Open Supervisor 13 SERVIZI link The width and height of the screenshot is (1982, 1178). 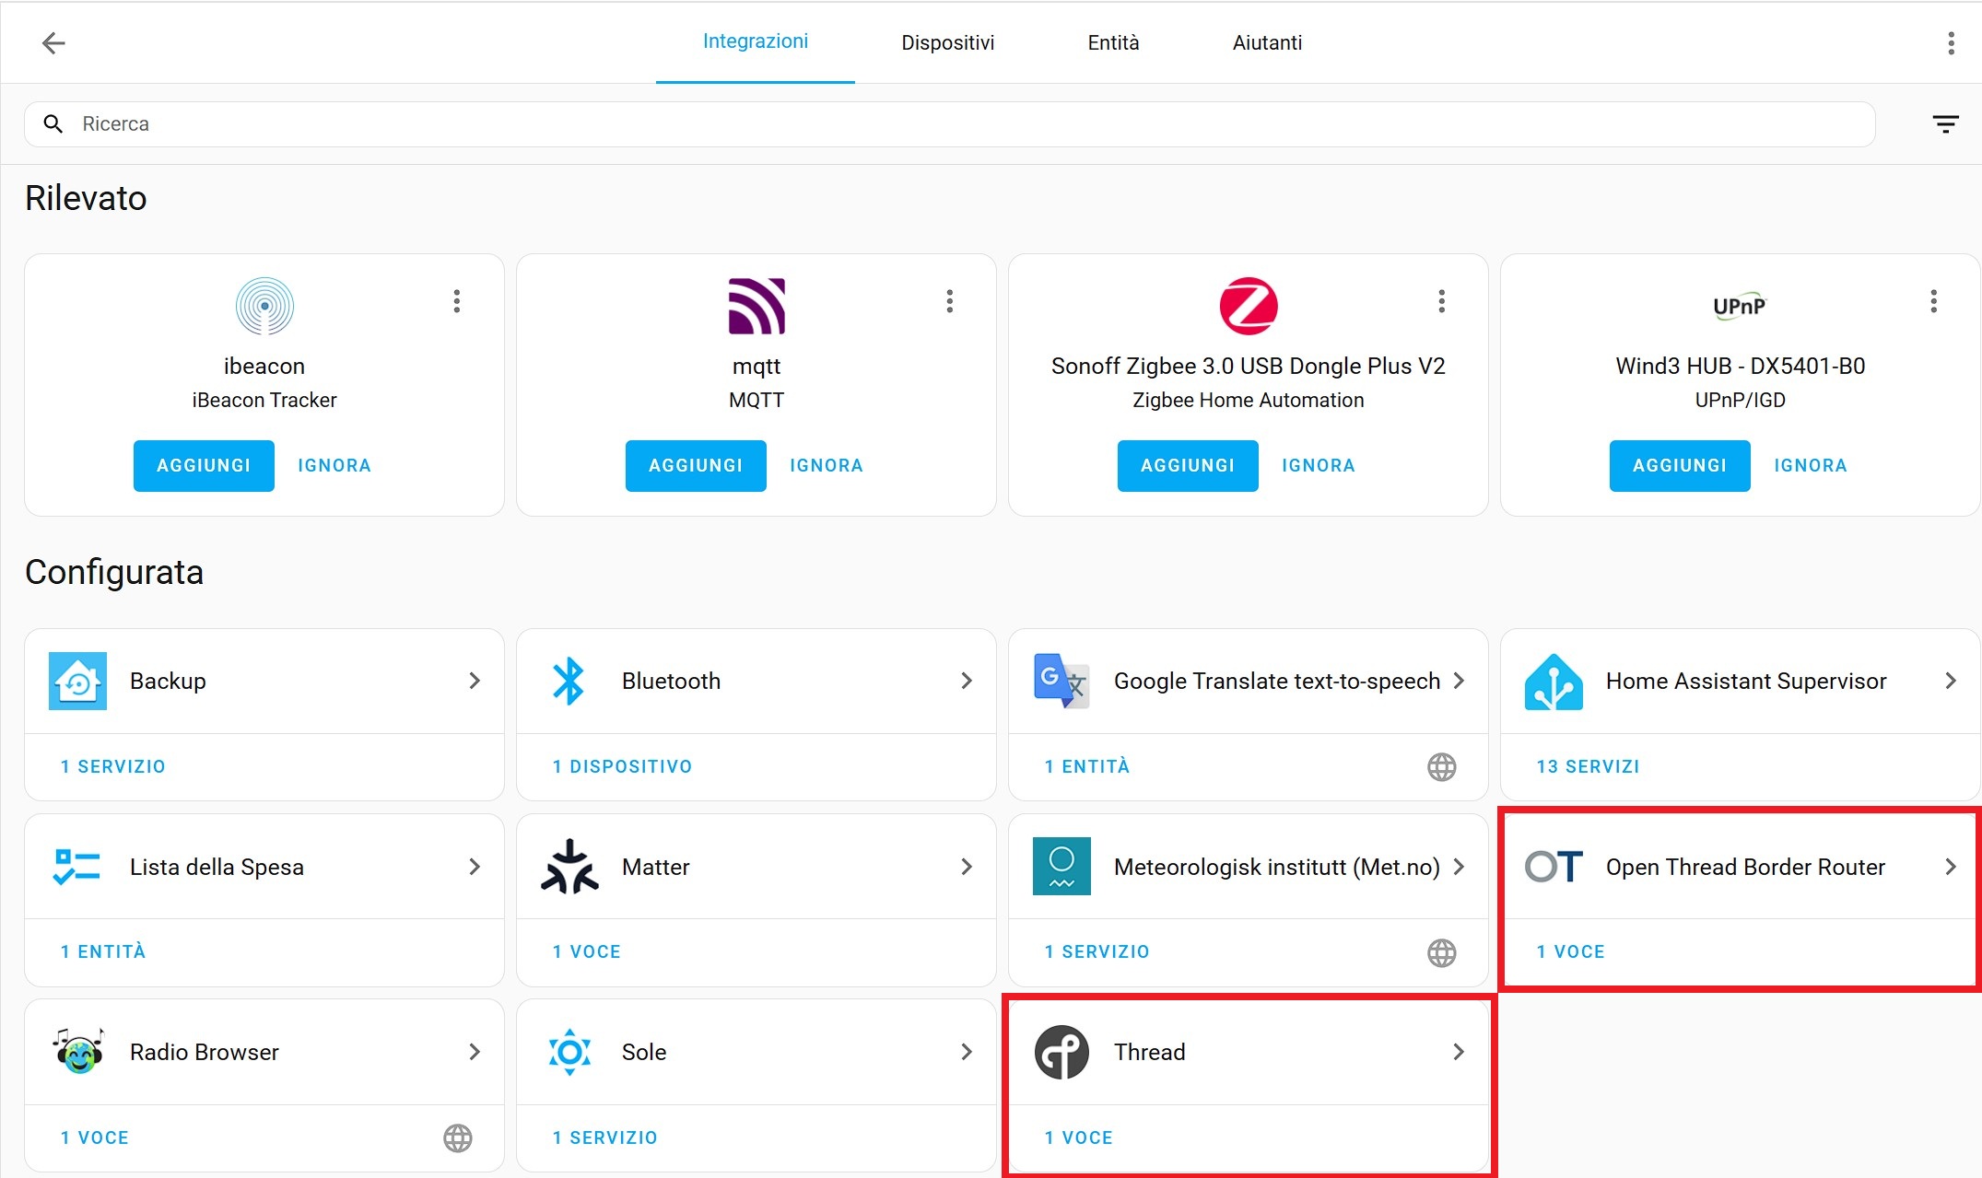[x=1588, y=766]
